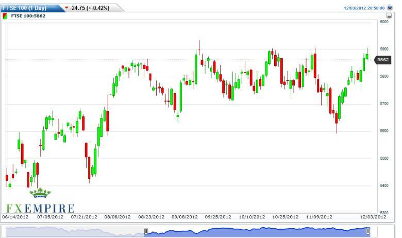
Task: Click the 5900 price axis label
Action: pos(383,49)
